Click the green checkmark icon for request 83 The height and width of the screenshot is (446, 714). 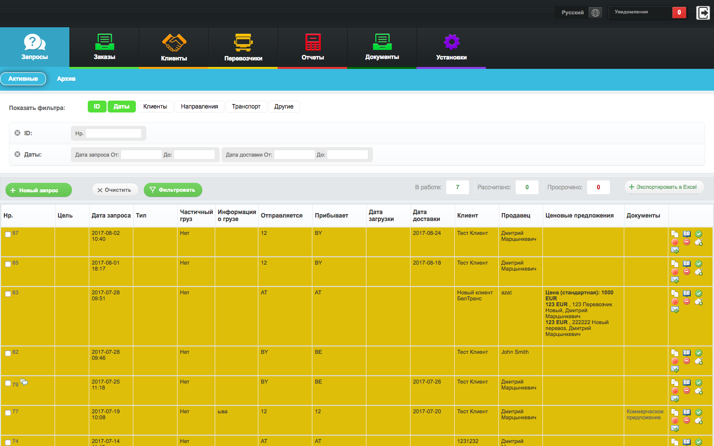point(699,293)
